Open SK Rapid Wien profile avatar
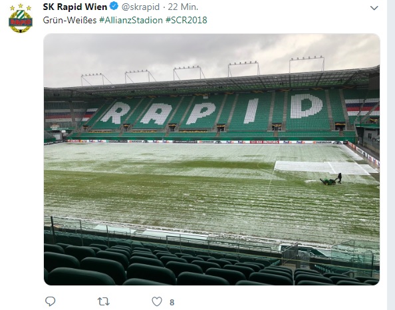The height and width of the screenshot is (310, 395). click(21, 19)
